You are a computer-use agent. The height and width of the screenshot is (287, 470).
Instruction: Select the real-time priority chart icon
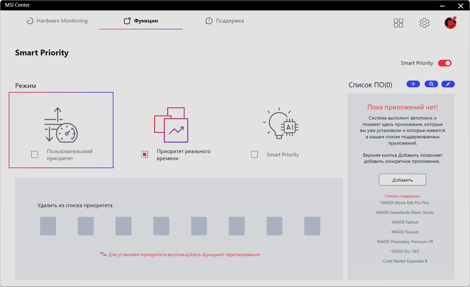pyautogui.click(x=171, y=125)
